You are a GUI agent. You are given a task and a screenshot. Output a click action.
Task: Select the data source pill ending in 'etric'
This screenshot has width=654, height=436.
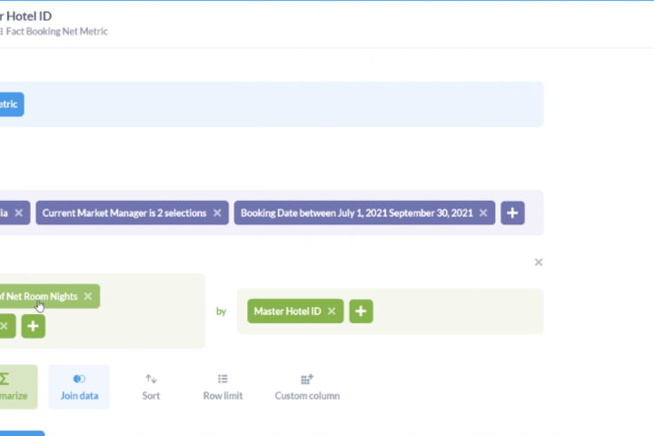click(x=11, y=104)
